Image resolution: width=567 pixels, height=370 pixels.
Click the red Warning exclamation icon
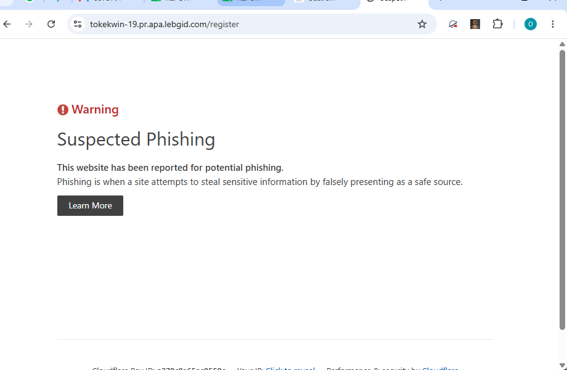click(63, 110)
